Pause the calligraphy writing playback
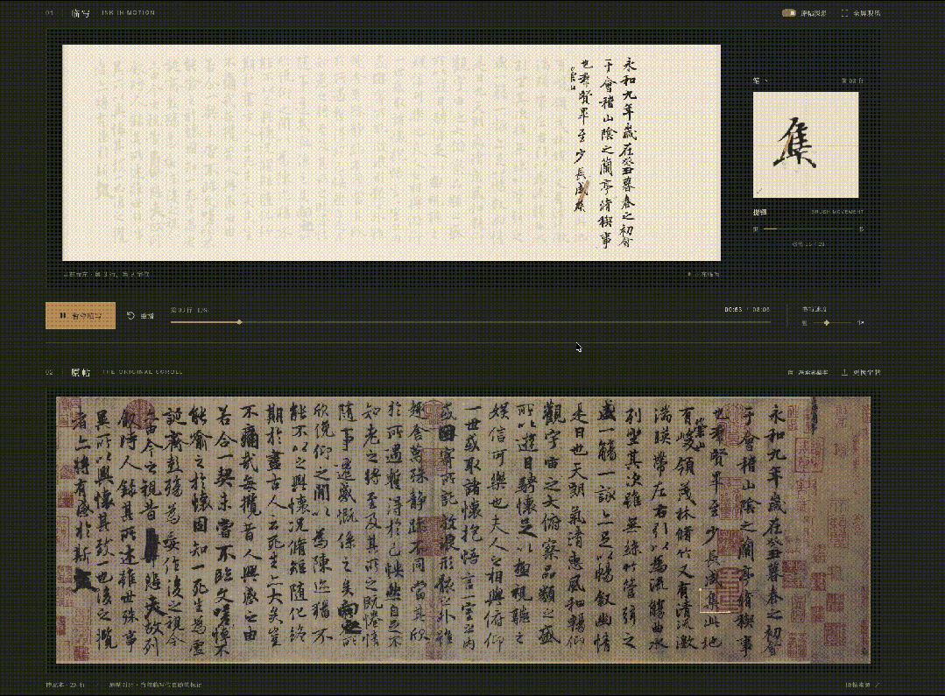 pyautogui.click(x=81, y=316)
